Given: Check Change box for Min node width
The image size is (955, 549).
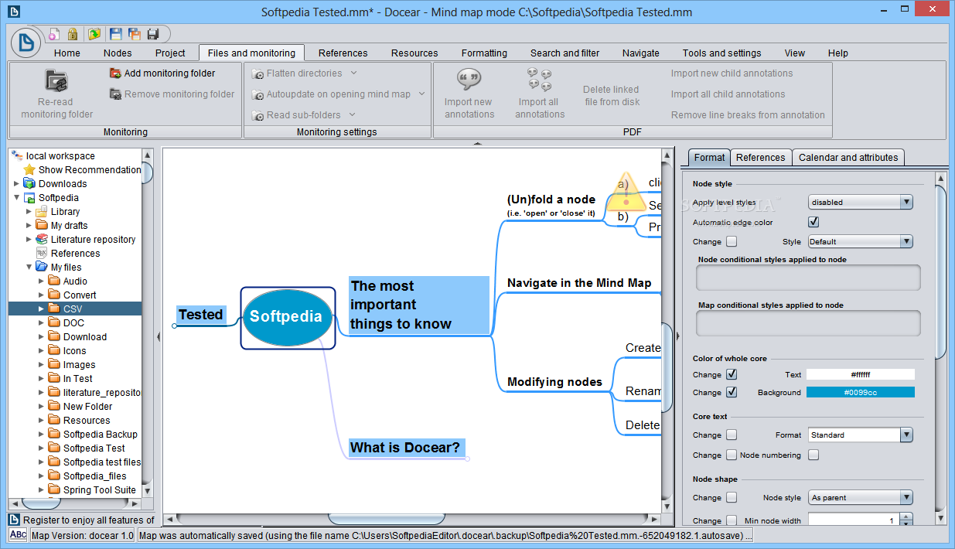Looking at the screenshot, I should coord(732,520).
